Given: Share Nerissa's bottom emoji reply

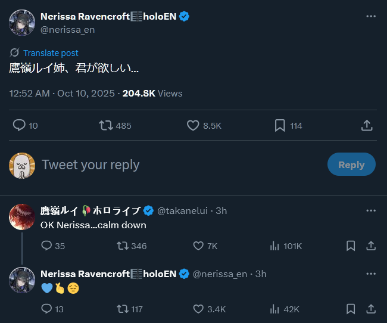Looking at the screenshot, I should point(370,309).
